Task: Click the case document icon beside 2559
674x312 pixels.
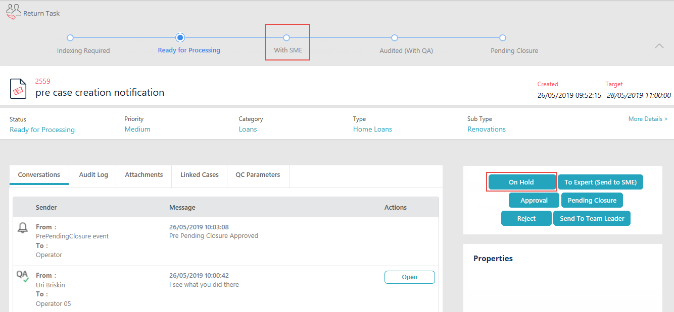Action: 18,89
